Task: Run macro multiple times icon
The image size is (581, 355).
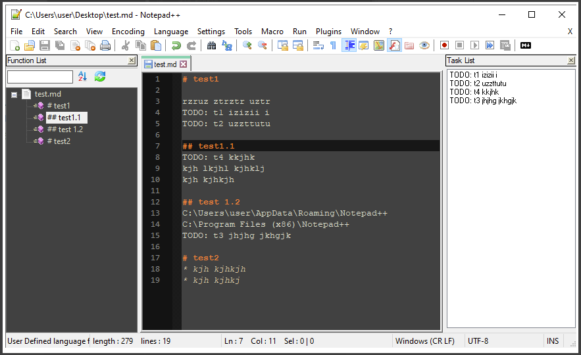Action: 490,45
